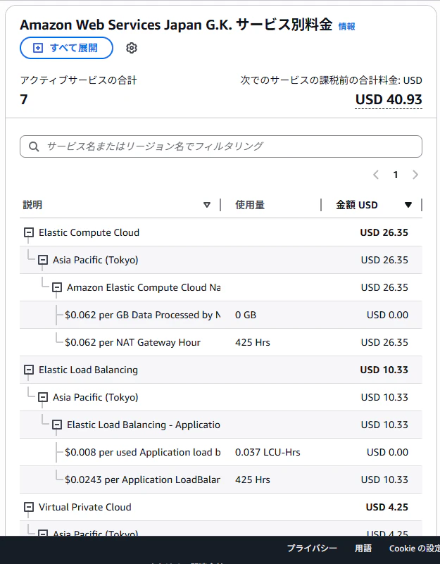The width and height of the screenshot is (440, 564).
Task: Open the プライバシー footer link
Action: pyautogui.click(x=312, y=549)
